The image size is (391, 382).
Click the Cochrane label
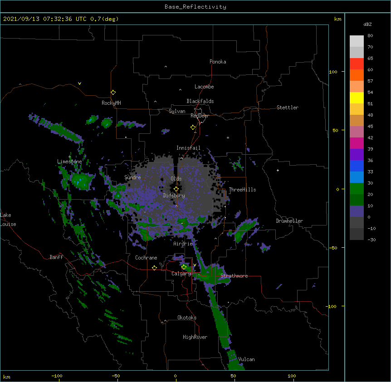coord(146,258)
